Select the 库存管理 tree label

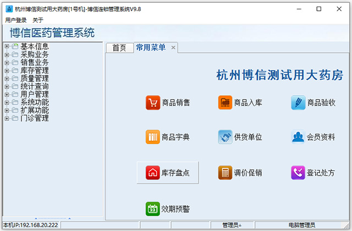[x=35, y=70]
